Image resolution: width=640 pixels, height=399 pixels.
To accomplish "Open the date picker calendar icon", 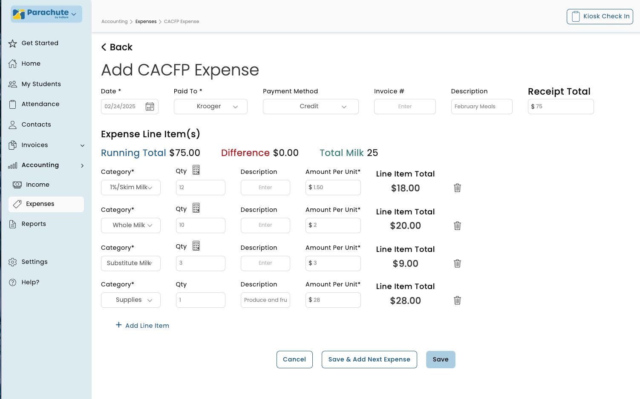I will 150,107.
